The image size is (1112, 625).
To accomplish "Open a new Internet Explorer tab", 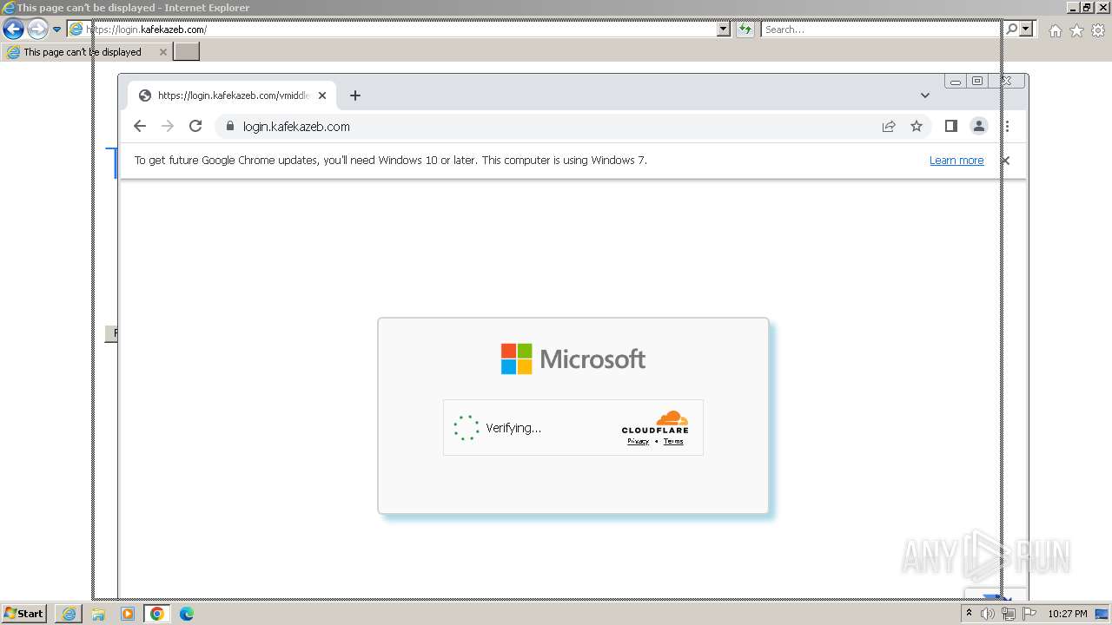I will [187, 52].
